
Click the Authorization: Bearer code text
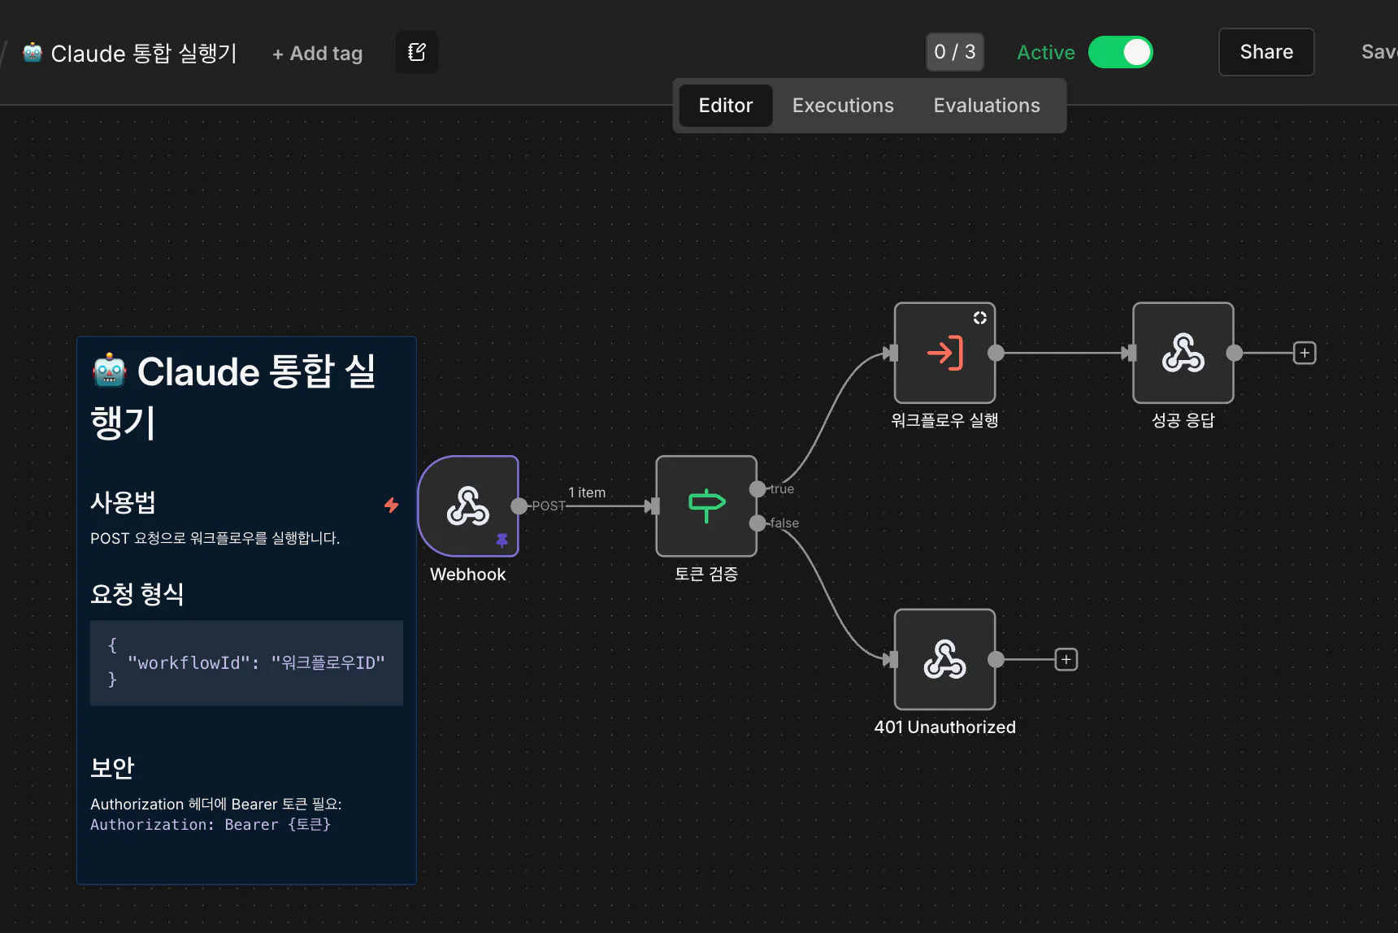click(x=211, y=825)
